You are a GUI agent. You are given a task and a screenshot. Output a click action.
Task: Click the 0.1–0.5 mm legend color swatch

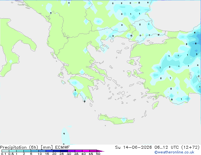(5, 151)
